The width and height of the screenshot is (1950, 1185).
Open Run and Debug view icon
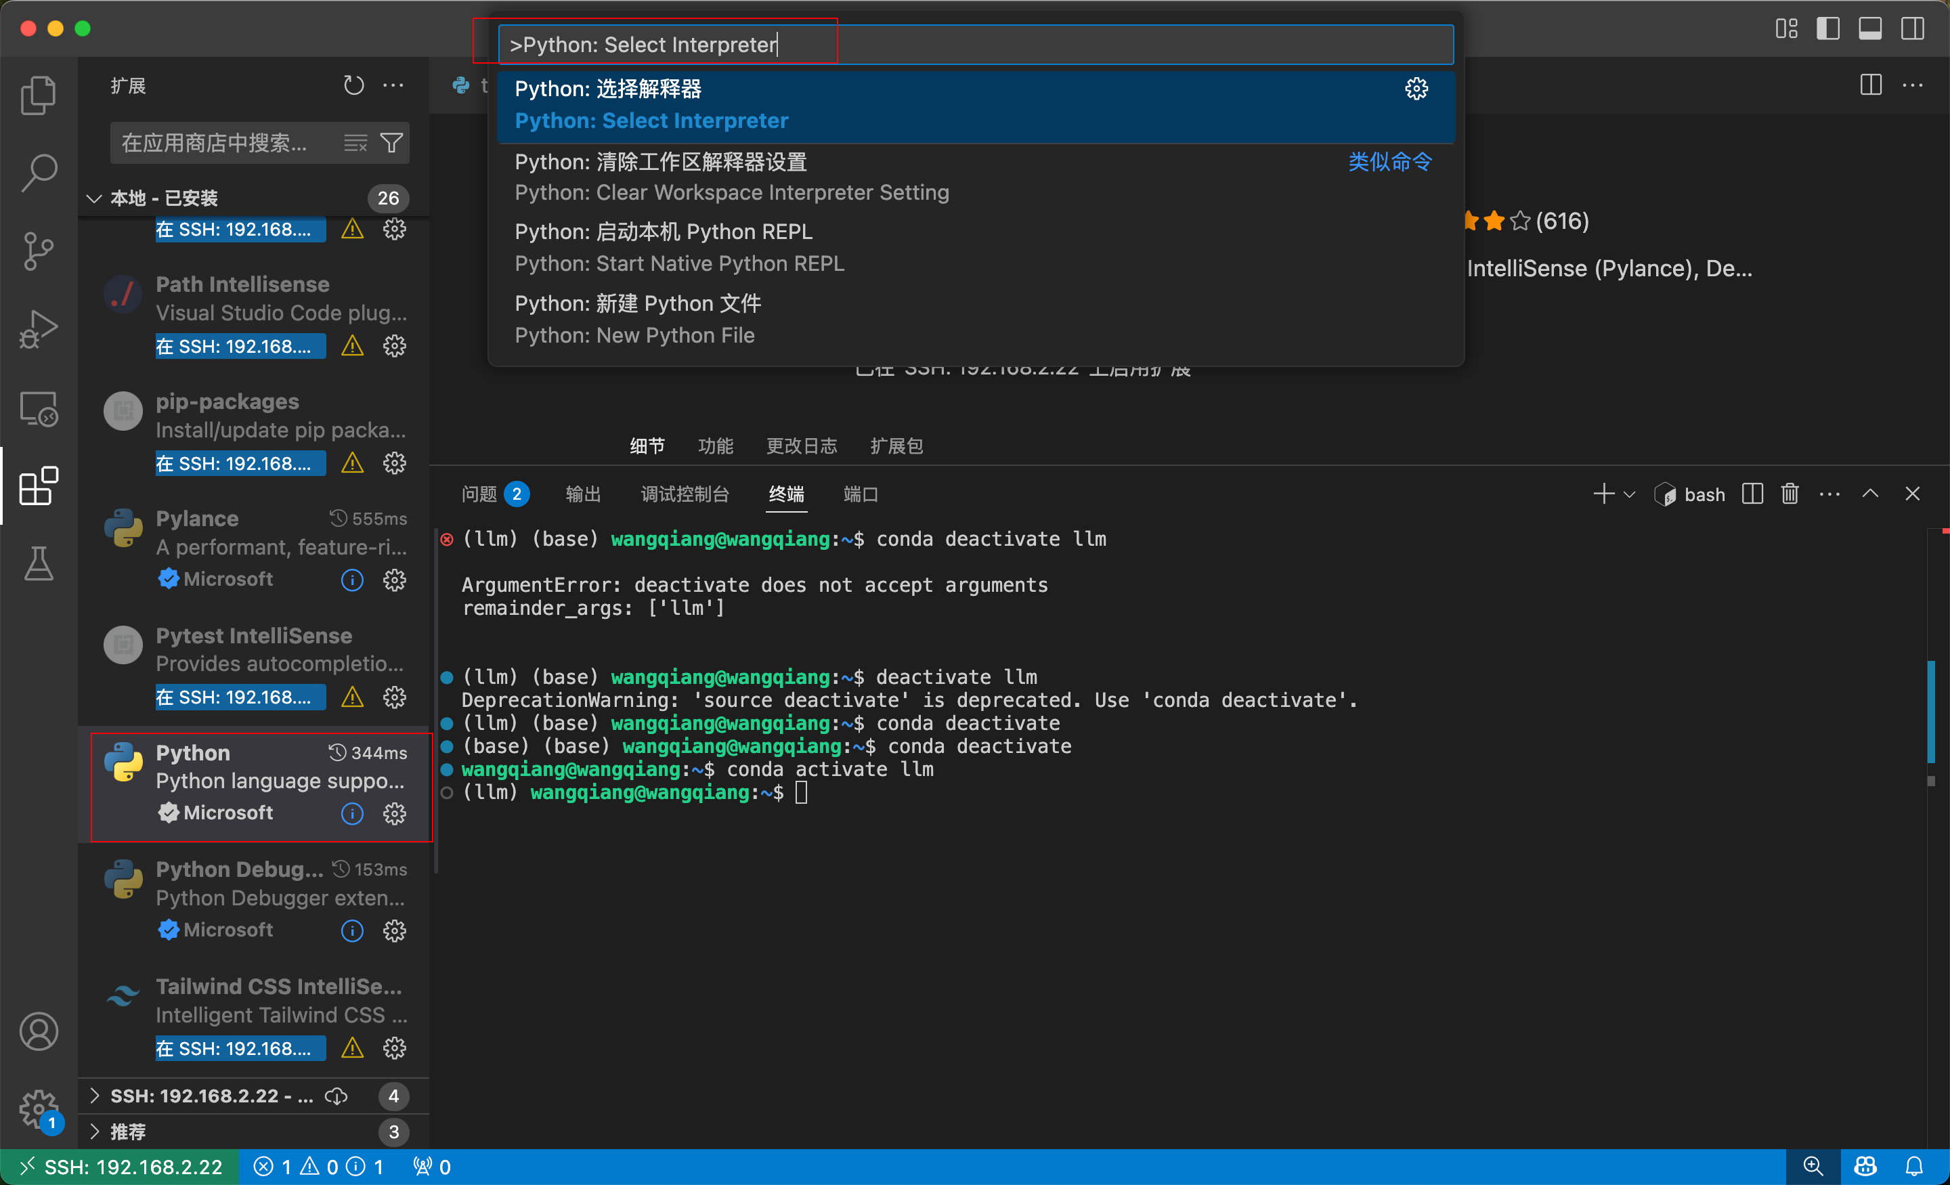click(38, 328)
